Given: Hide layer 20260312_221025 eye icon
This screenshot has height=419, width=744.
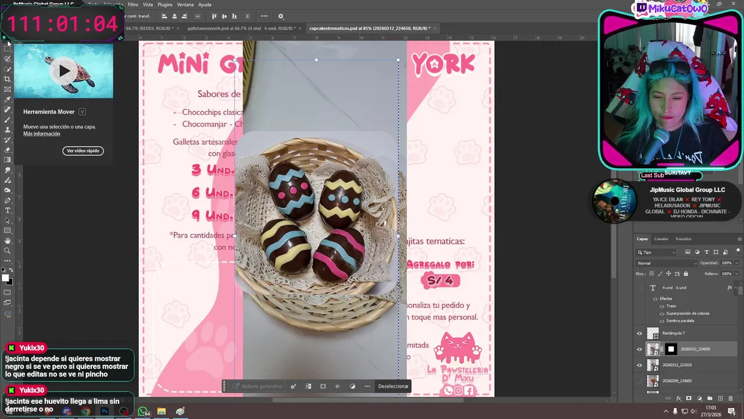Looking at the screenshot, I should click(640, 365).
